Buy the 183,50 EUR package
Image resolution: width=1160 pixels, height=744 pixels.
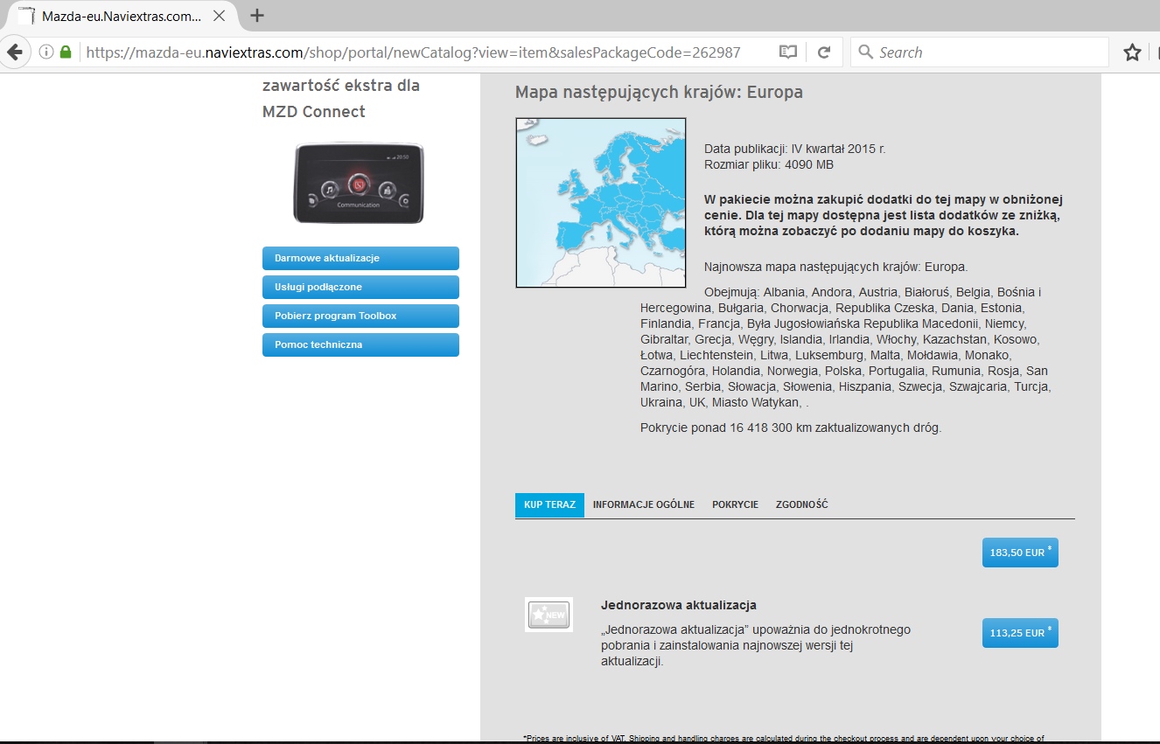[1020, 553]
